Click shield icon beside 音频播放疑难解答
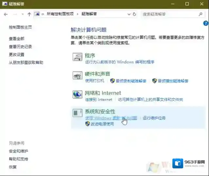 pyautogui.click(x=154, y=81)
